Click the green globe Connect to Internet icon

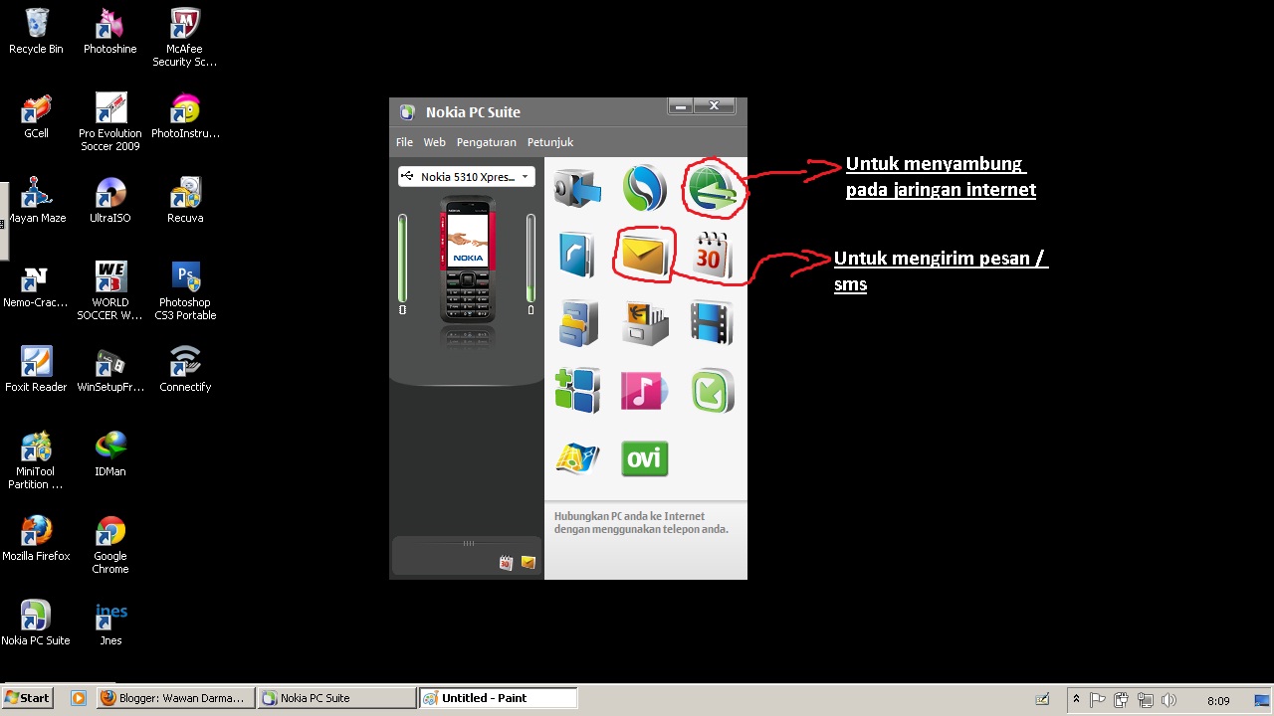tap(714, 187)
